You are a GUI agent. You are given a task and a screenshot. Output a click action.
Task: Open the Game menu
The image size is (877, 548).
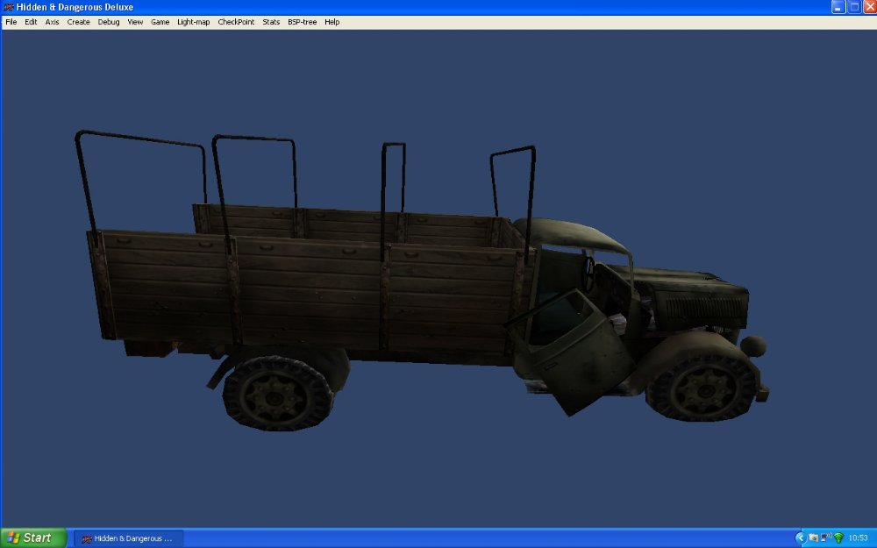[x=160, y=22]
